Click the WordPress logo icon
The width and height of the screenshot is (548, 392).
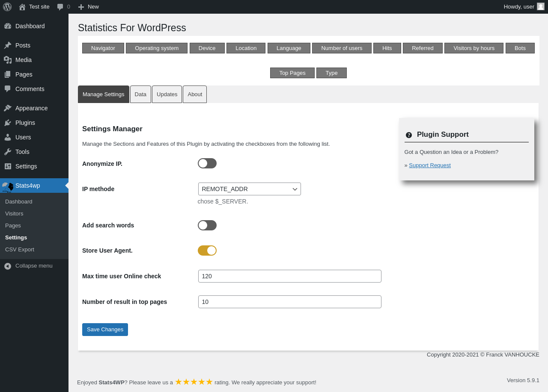7,7
